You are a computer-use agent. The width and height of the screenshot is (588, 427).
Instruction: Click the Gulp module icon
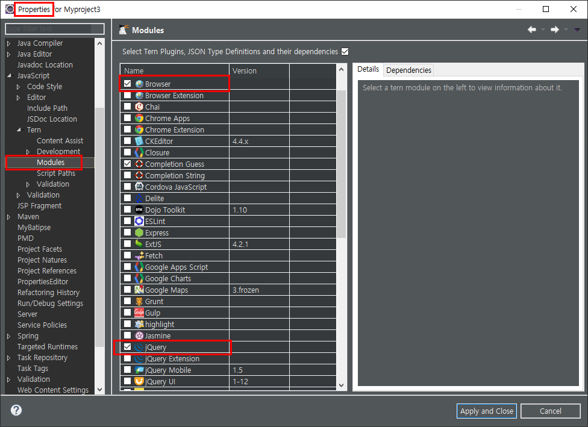click(139, 313)
